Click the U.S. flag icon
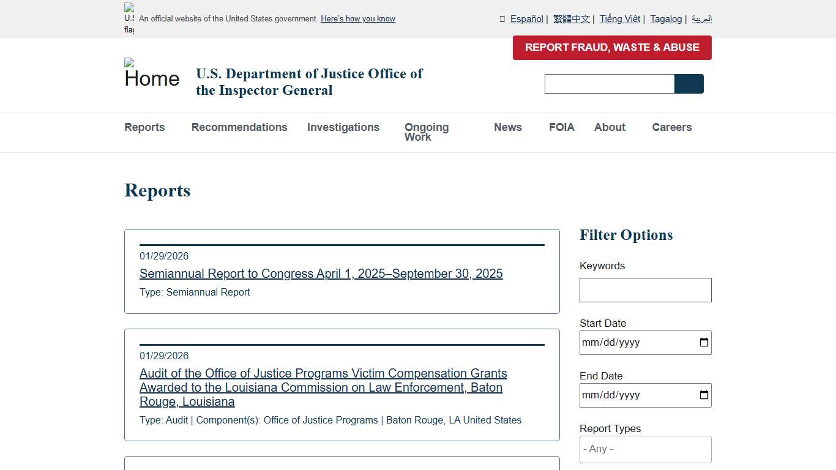The image size is (836, 470). click(x=129, y=18)
